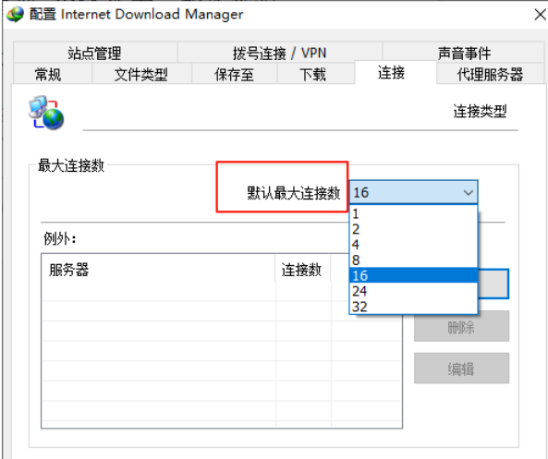This screenshot has height=459, width=548.
Task: Click the network computers connection icon
Action: coord(46,112)
